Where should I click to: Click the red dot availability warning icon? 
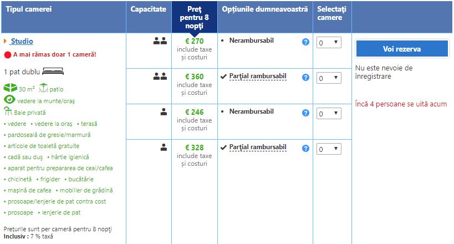pyautogui.click(x=8, y=55)
